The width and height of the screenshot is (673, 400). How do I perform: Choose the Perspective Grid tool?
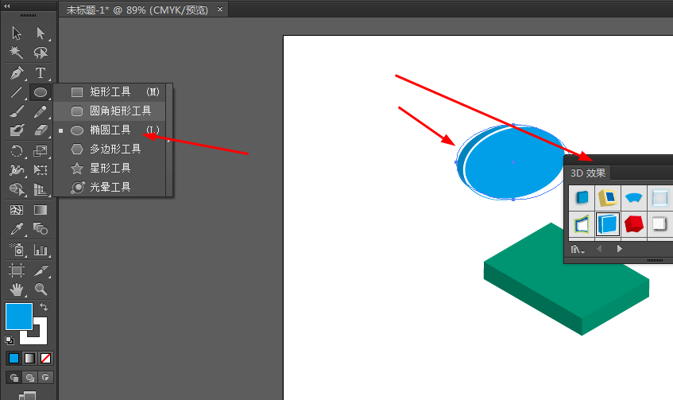click(x=41, y=189)
